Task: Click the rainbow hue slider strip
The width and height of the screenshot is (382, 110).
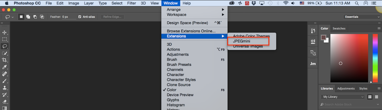Action: point(375,58)
